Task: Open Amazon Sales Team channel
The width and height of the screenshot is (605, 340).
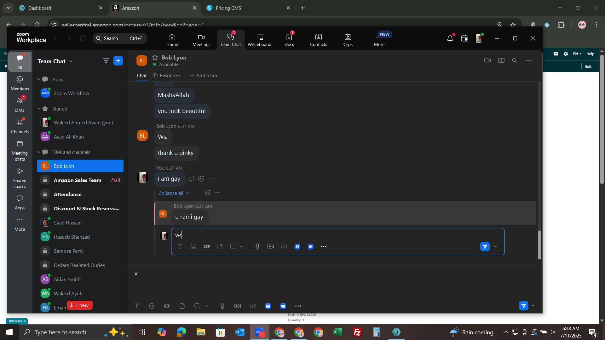Action: (80, 180)
